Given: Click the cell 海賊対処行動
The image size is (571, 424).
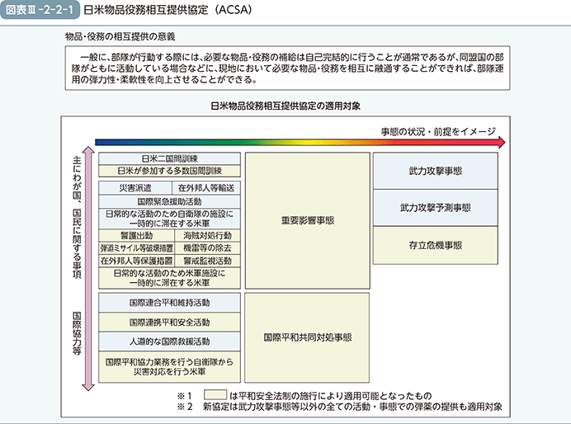Looking at the screenshot, I should tap(208, 235).
